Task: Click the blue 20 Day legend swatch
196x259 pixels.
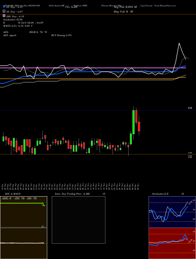Action: click(4, 7)
